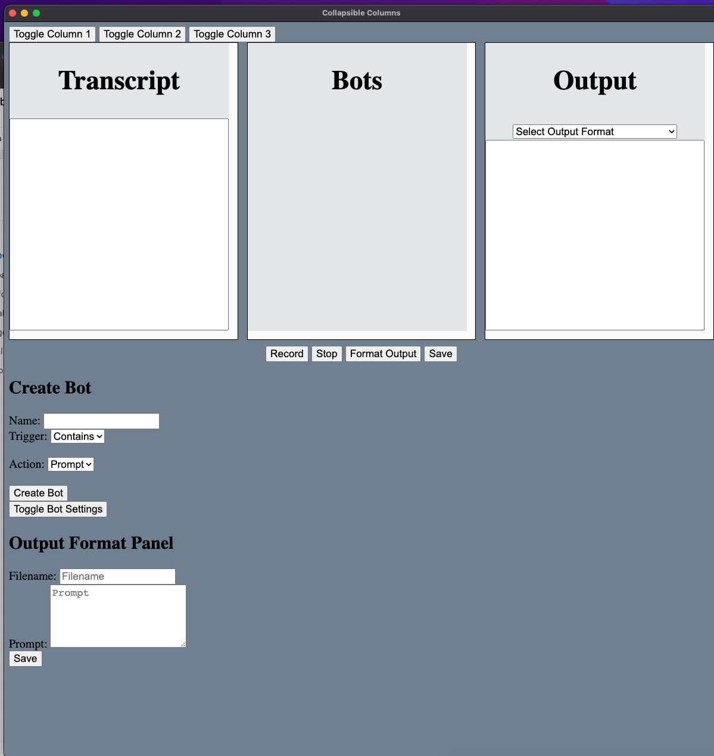The width and height of the screenshot is (714, 756).
Task: Focus the bot Name input field
Action: tap(101, 421)
